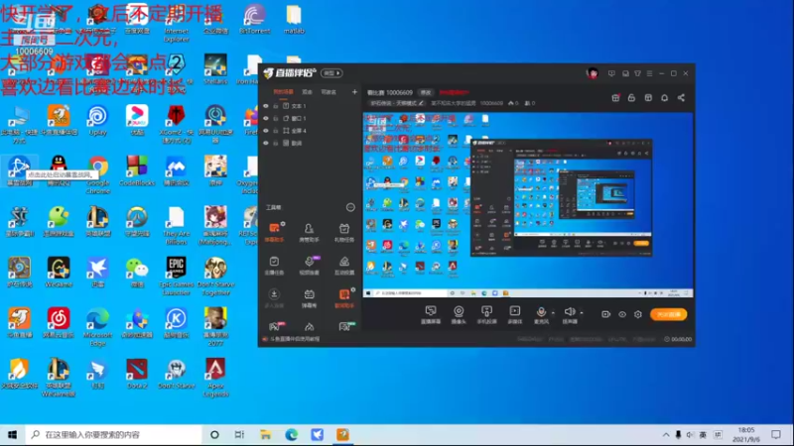Open the orange tool in the toolbox's third row

(x=344, y=298)
